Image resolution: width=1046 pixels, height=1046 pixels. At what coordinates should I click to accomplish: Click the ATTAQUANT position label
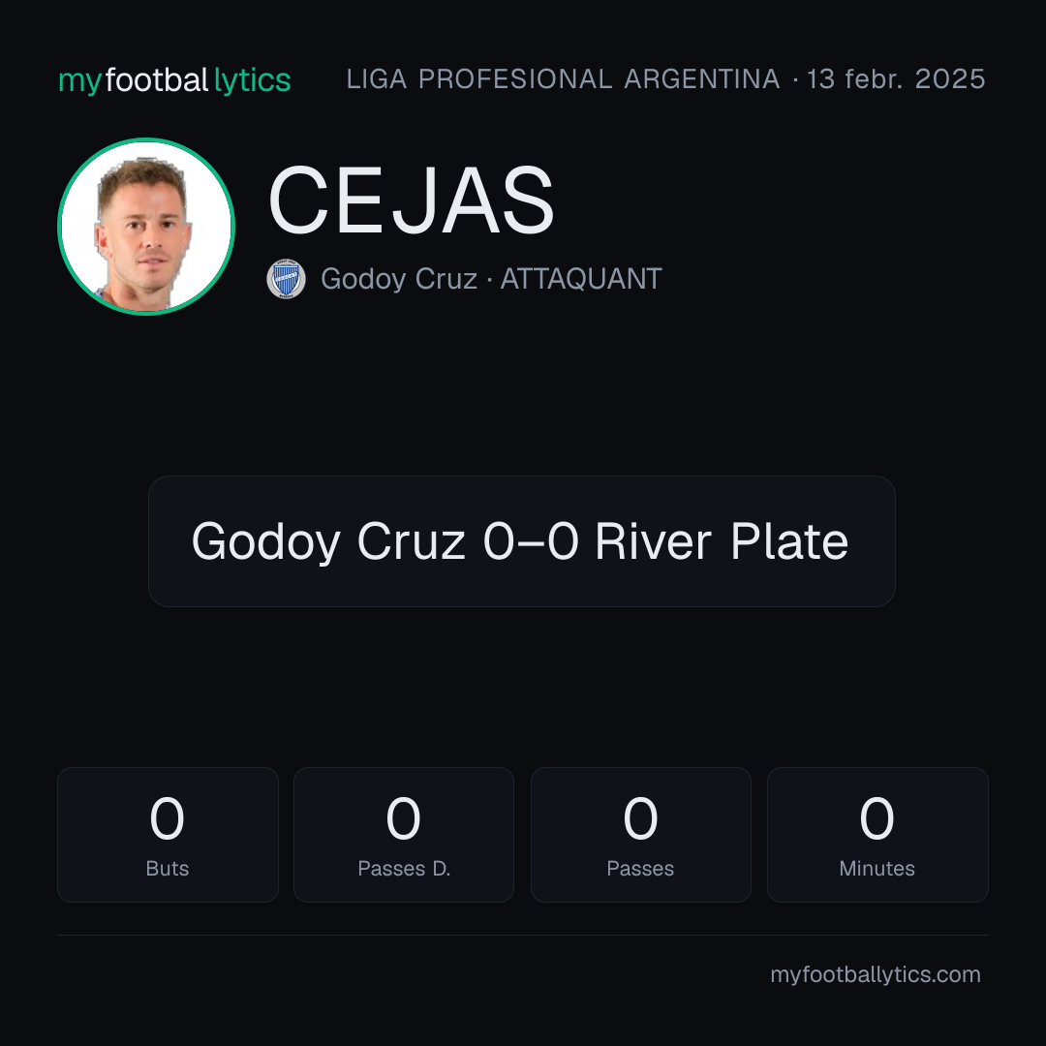coord(581,279)
